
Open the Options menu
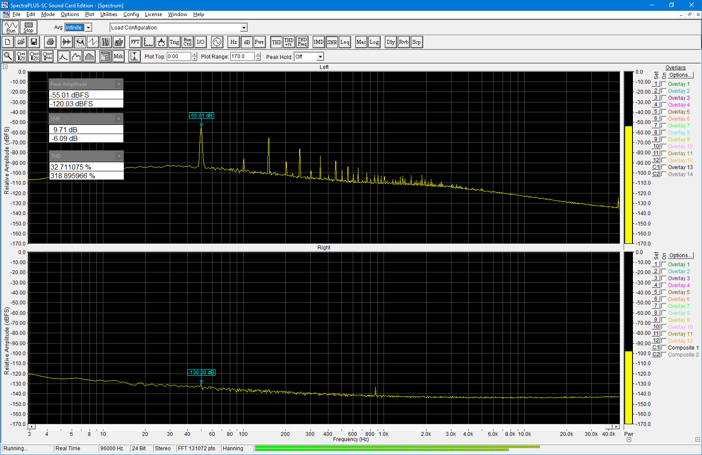tap(70, 14)
